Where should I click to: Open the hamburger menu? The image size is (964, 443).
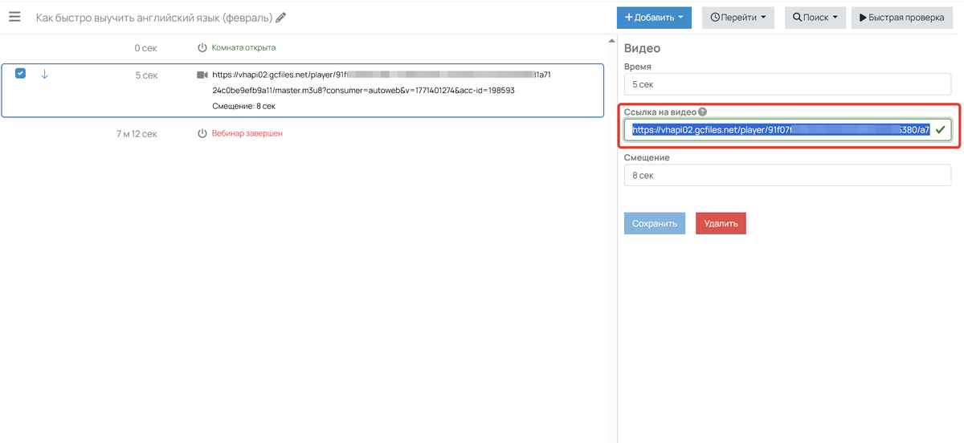pyautogui.click(x=14, y=17)
